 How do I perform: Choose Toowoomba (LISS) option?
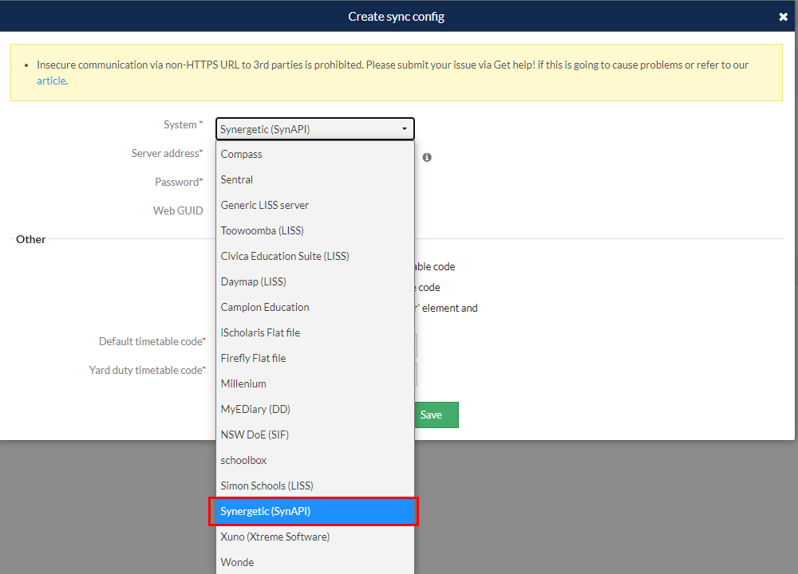[315, 230]
